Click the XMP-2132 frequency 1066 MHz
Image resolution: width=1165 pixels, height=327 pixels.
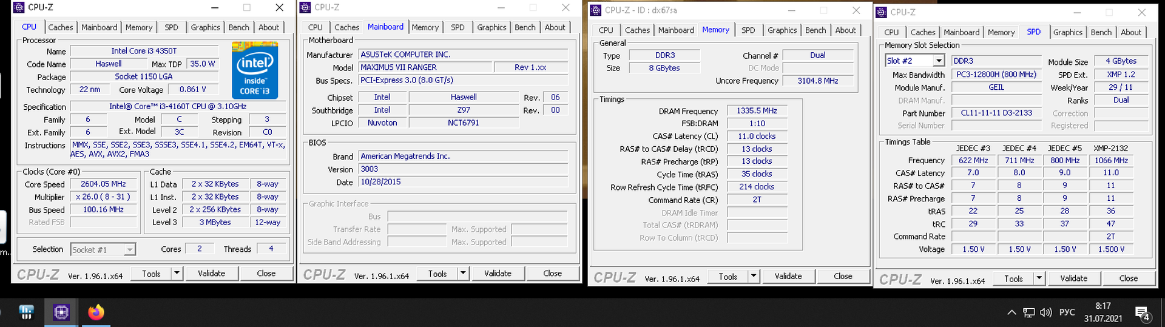coord(1111,161)
